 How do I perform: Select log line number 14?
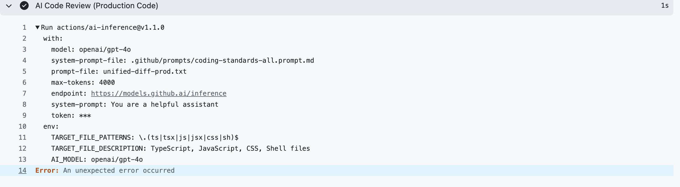tap(22, 170)
